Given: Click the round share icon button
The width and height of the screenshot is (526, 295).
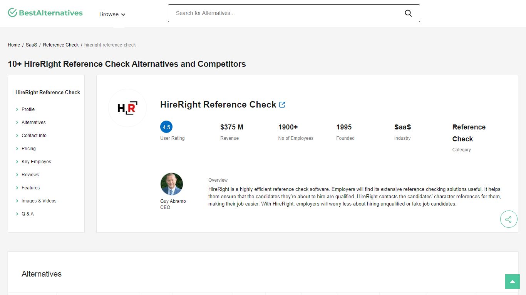Looking at the screenshot, I should pos(509,219).
